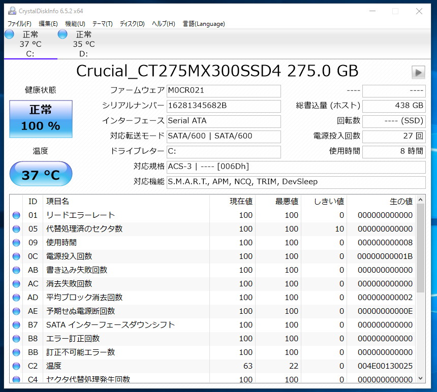Click the transfer mode field SATA/600 | SATA/600
Image resolution: width=437 pixels, height=392 pixels.
click(224, 137)
